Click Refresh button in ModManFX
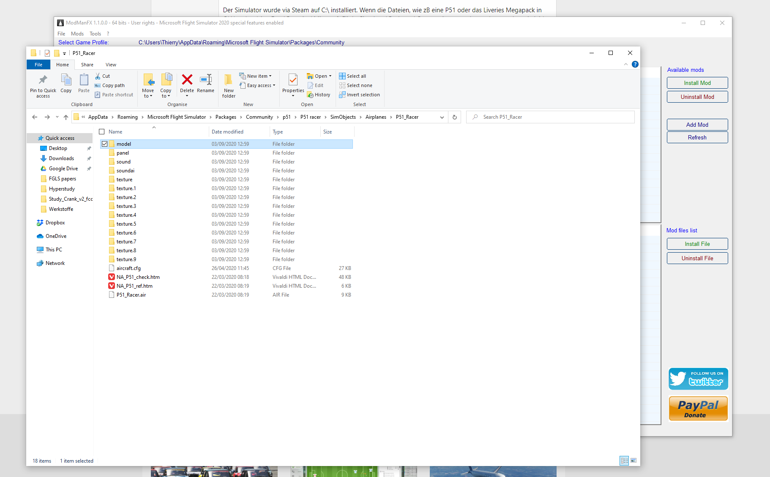The height and width of the screenshot is (477, 770). coord(697,137)
